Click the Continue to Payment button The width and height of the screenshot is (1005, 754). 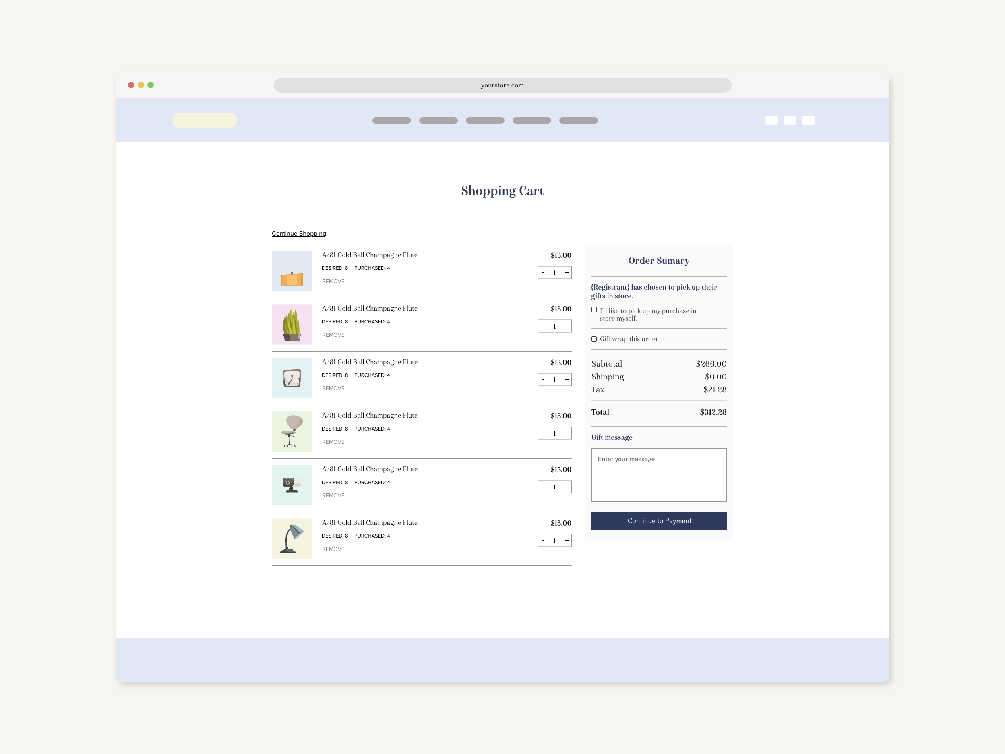coord(658,521)
